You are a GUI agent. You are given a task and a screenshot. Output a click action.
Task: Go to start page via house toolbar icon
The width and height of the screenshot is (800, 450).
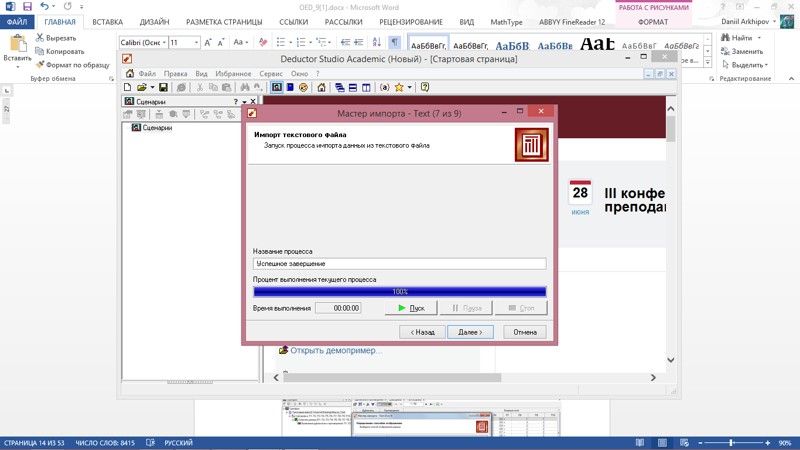tap(321, 87)
